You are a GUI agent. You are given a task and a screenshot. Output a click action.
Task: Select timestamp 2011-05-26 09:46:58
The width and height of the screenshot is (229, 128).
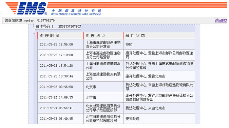(56, 87)
